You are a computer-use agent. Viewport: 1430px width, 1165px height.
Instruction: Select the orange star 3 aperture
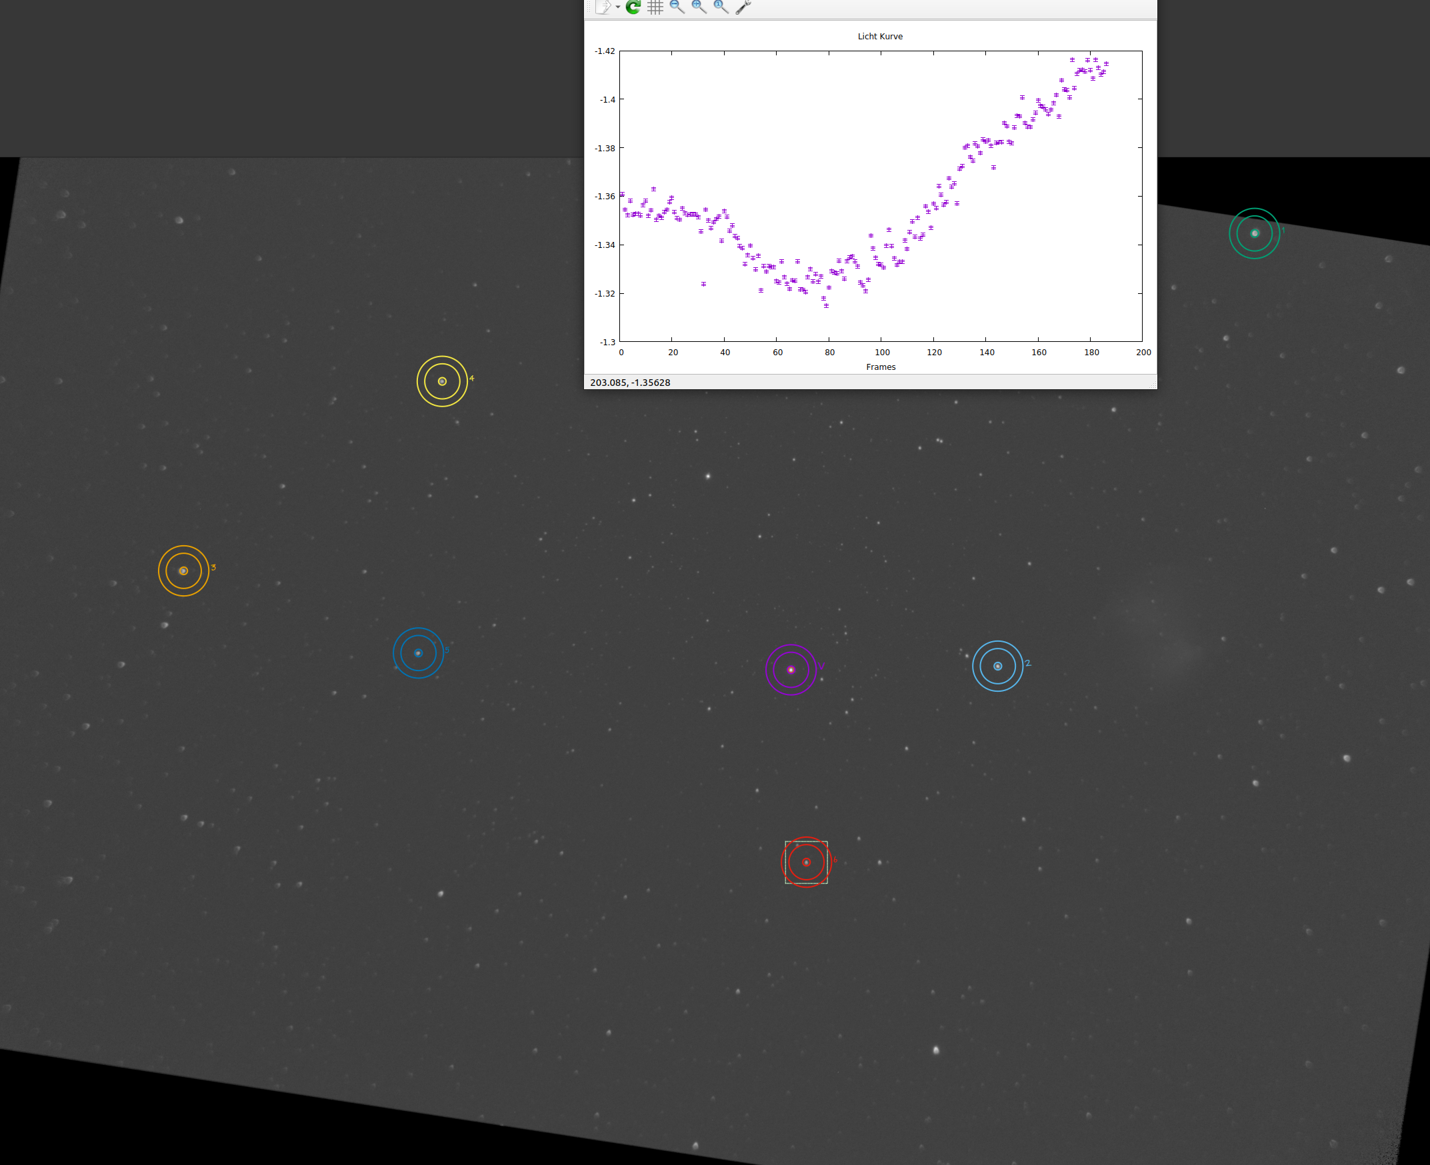[183, 571]
